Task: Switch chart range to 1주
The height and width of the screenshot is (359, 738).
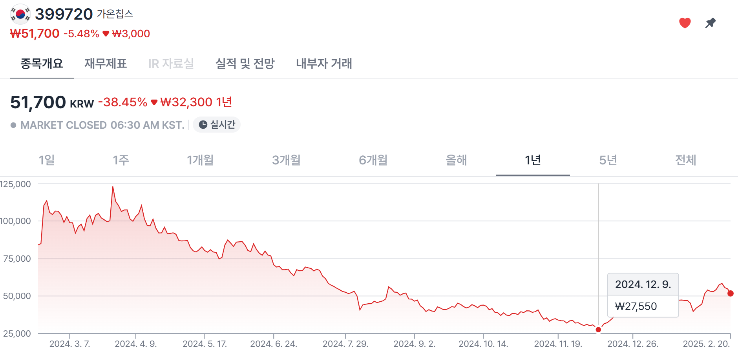Action: [x=121, y=160]
